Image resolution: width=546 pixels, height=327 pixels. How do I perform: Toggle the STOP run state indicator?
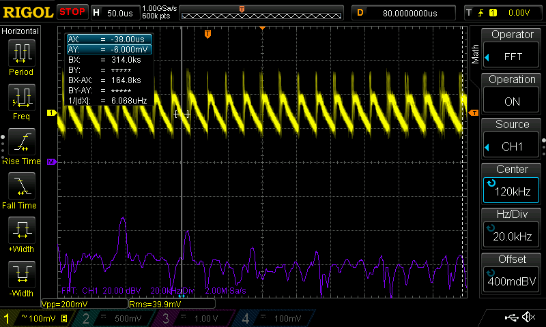coord(72,12)
